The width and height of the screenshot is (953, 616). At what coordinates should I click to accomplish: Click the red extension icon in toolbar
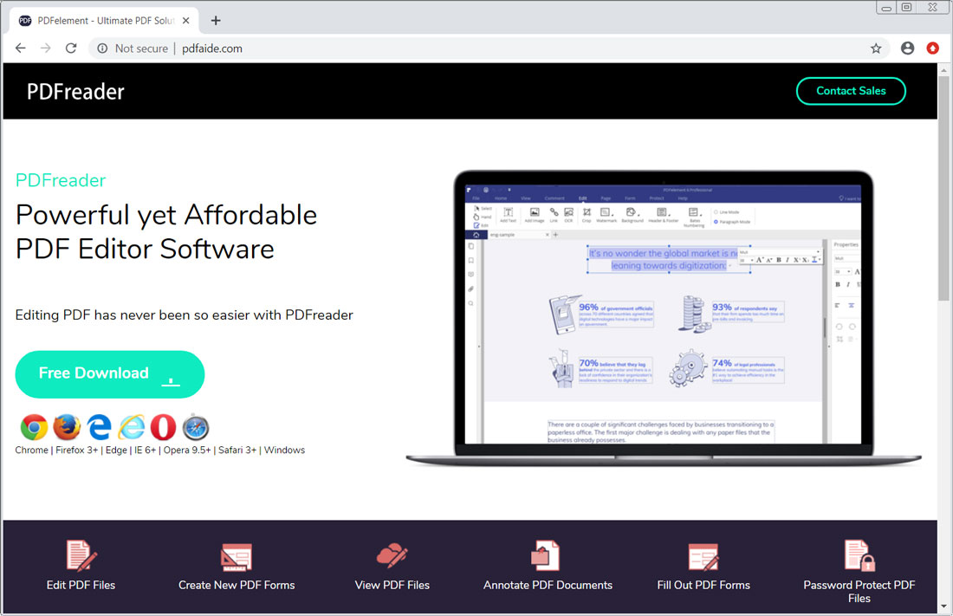pyautogui.click(x=932, y=48)
